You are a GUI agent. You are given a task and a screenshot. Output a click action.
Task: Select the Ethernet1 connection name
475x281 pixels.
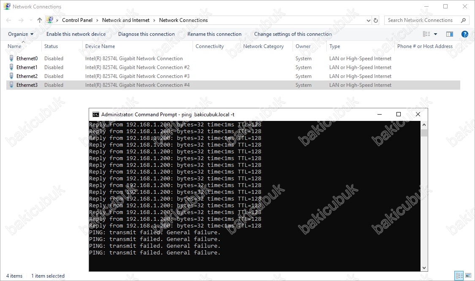click(x=27, y=67)
